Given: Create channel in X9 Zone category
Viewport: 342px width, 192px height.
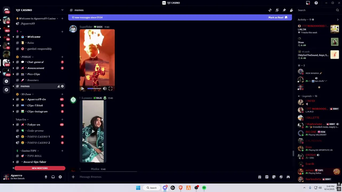Looking at the screenshot, I should tap(62, 94).
